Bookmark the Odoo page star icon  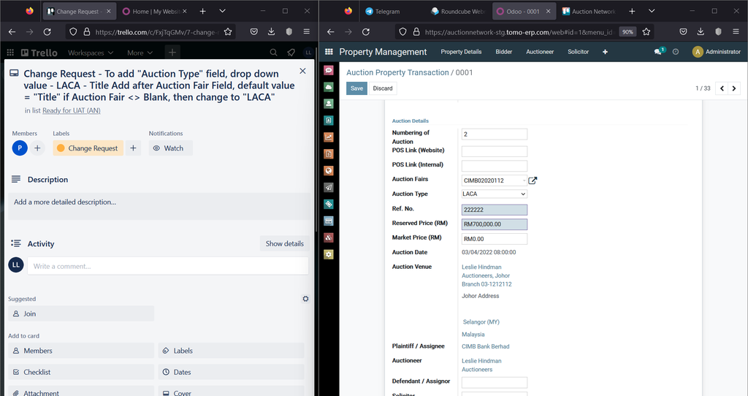click(x=646, y=31)
